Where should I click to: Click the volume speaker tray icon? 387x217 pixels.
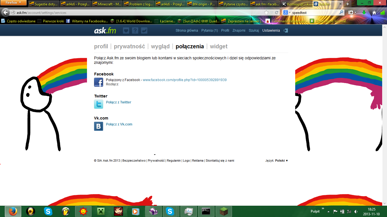(x=356, y=211)
